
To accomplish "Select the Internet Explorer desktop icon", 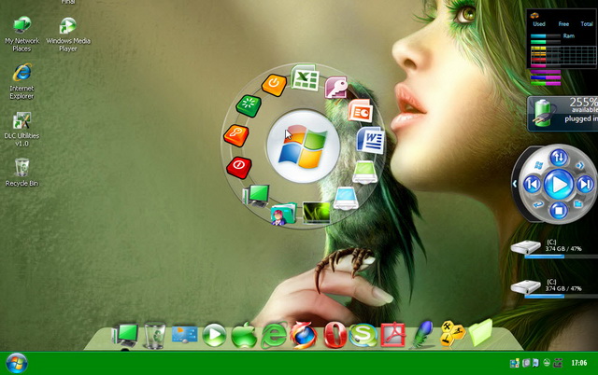I will 21,81.
